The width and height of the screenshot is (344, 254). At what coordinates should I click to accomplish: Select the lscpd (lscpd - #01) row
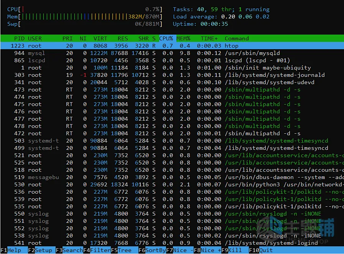point(172,60)
